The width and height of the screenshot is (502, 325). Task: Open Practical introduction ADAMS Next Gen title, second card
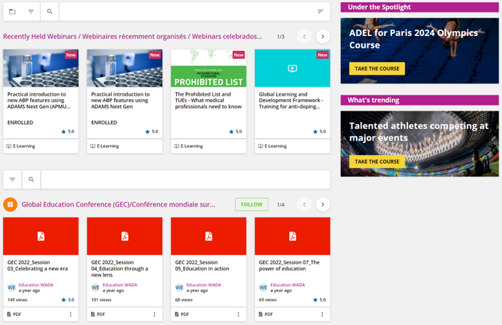point(120,100)
